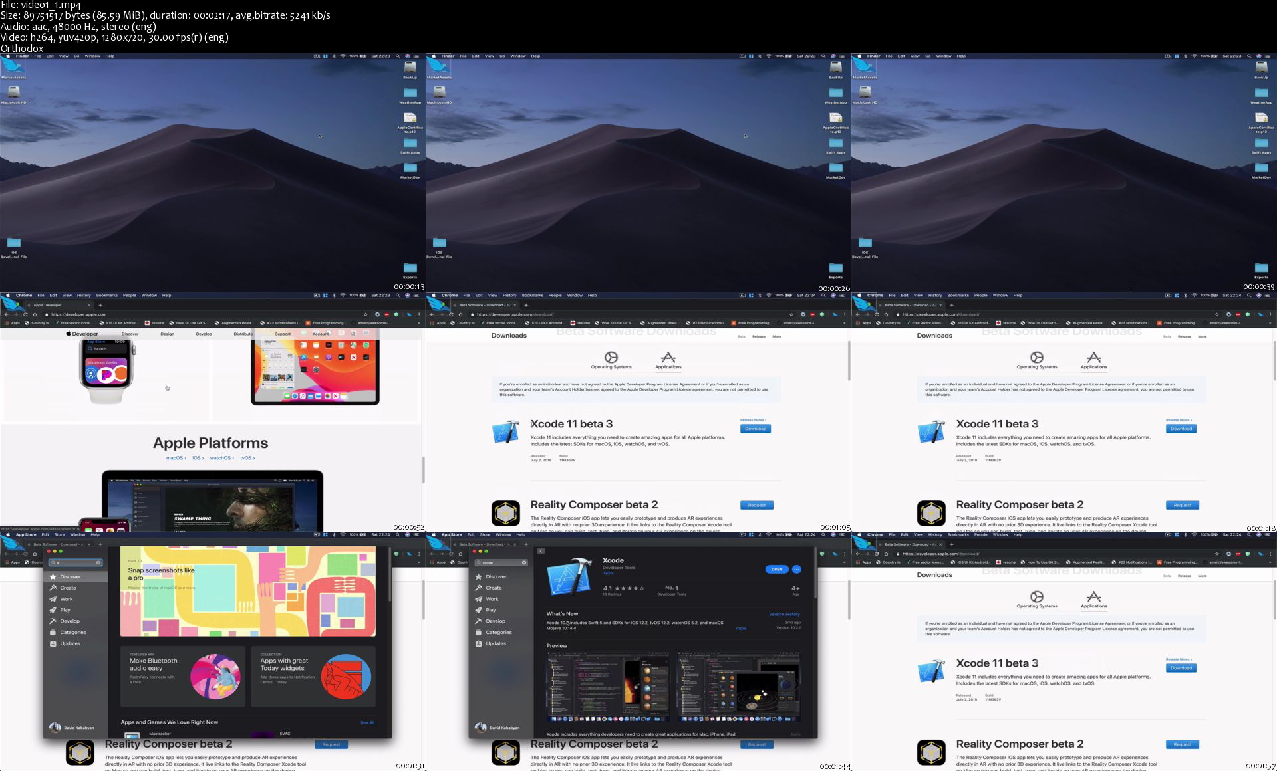The height and width of the screenshot is (771, 1277).
Task: Open the View menu in the 00:00:26 Finder frame
Action: coord(490,56)
